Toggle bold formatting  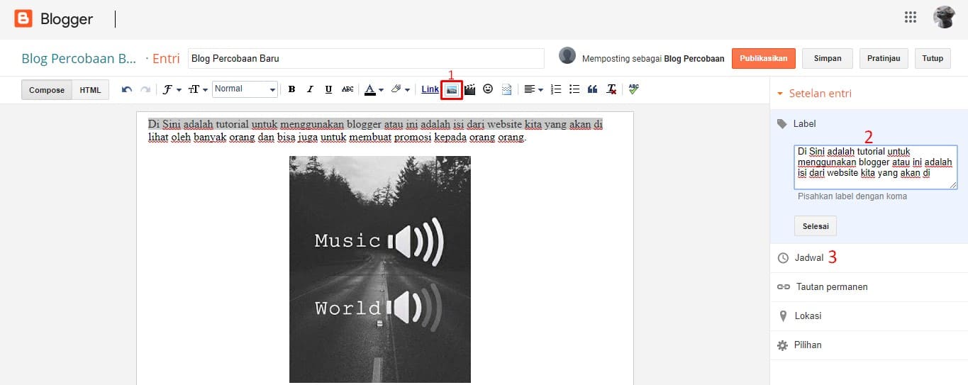pyautogui.click(x=291, y=89)
